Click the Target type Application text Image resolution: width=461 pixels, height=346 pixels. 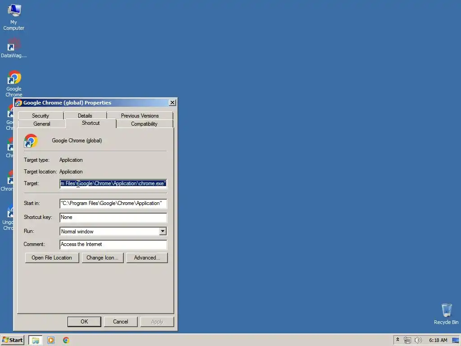[x=71, y=160]
